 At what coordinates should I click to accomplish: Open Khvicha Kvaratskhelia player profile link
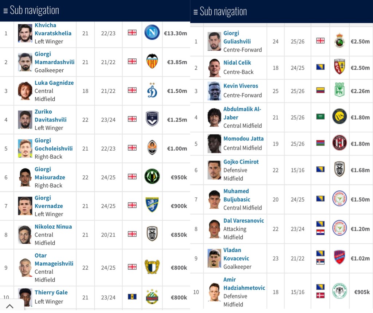(53, 29)
